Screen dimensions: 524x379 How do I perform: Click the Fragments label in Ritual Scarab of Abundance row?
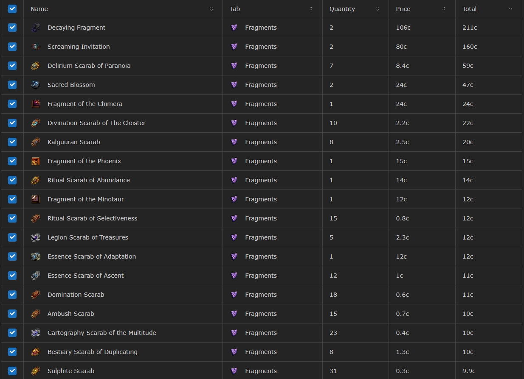tap(261, 180)
